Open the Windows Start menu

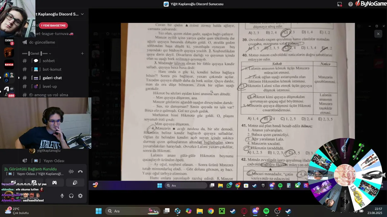coord(99,211)
